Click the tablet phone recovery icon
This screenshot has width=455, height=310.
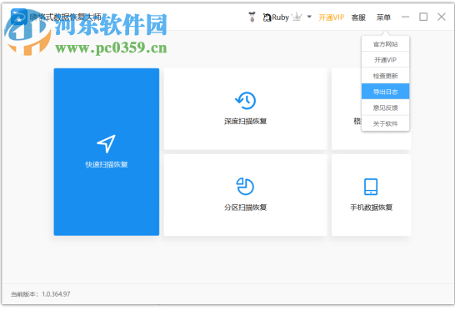[371, 187]
